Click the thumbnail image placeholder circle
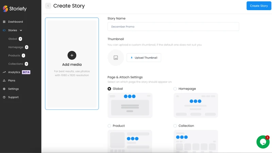This screenshot has height=153, width=272. coord(116,57)
